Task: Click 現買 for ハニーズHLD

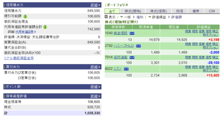Action: 188,44
